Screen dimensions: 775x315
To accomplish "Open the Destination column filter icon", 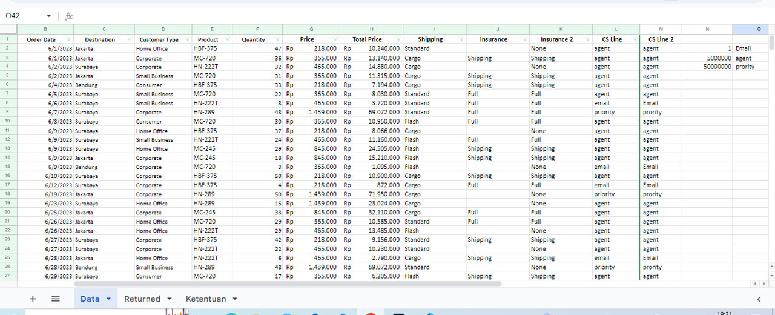I will click(x=129, y=39).
